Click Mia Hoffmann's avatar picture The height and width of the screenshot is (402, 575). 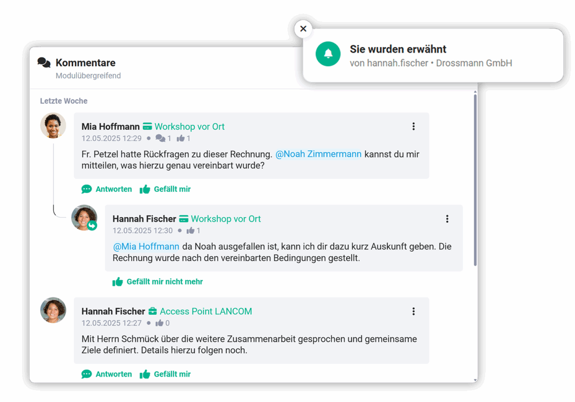click(53, 125)
